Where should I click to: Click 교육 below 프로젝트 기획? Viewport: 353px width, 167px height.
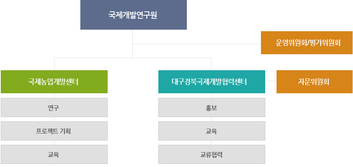(54, 155)
